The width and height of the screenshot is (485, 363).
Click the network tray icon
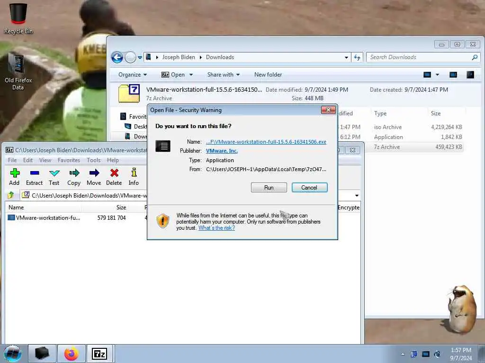click(x=426, y=354)
